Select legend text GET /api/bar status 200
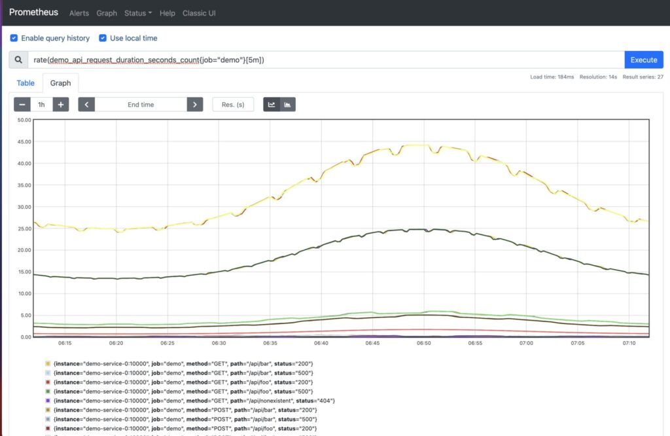The image size is (670, 436). click(x=183, y=364)
